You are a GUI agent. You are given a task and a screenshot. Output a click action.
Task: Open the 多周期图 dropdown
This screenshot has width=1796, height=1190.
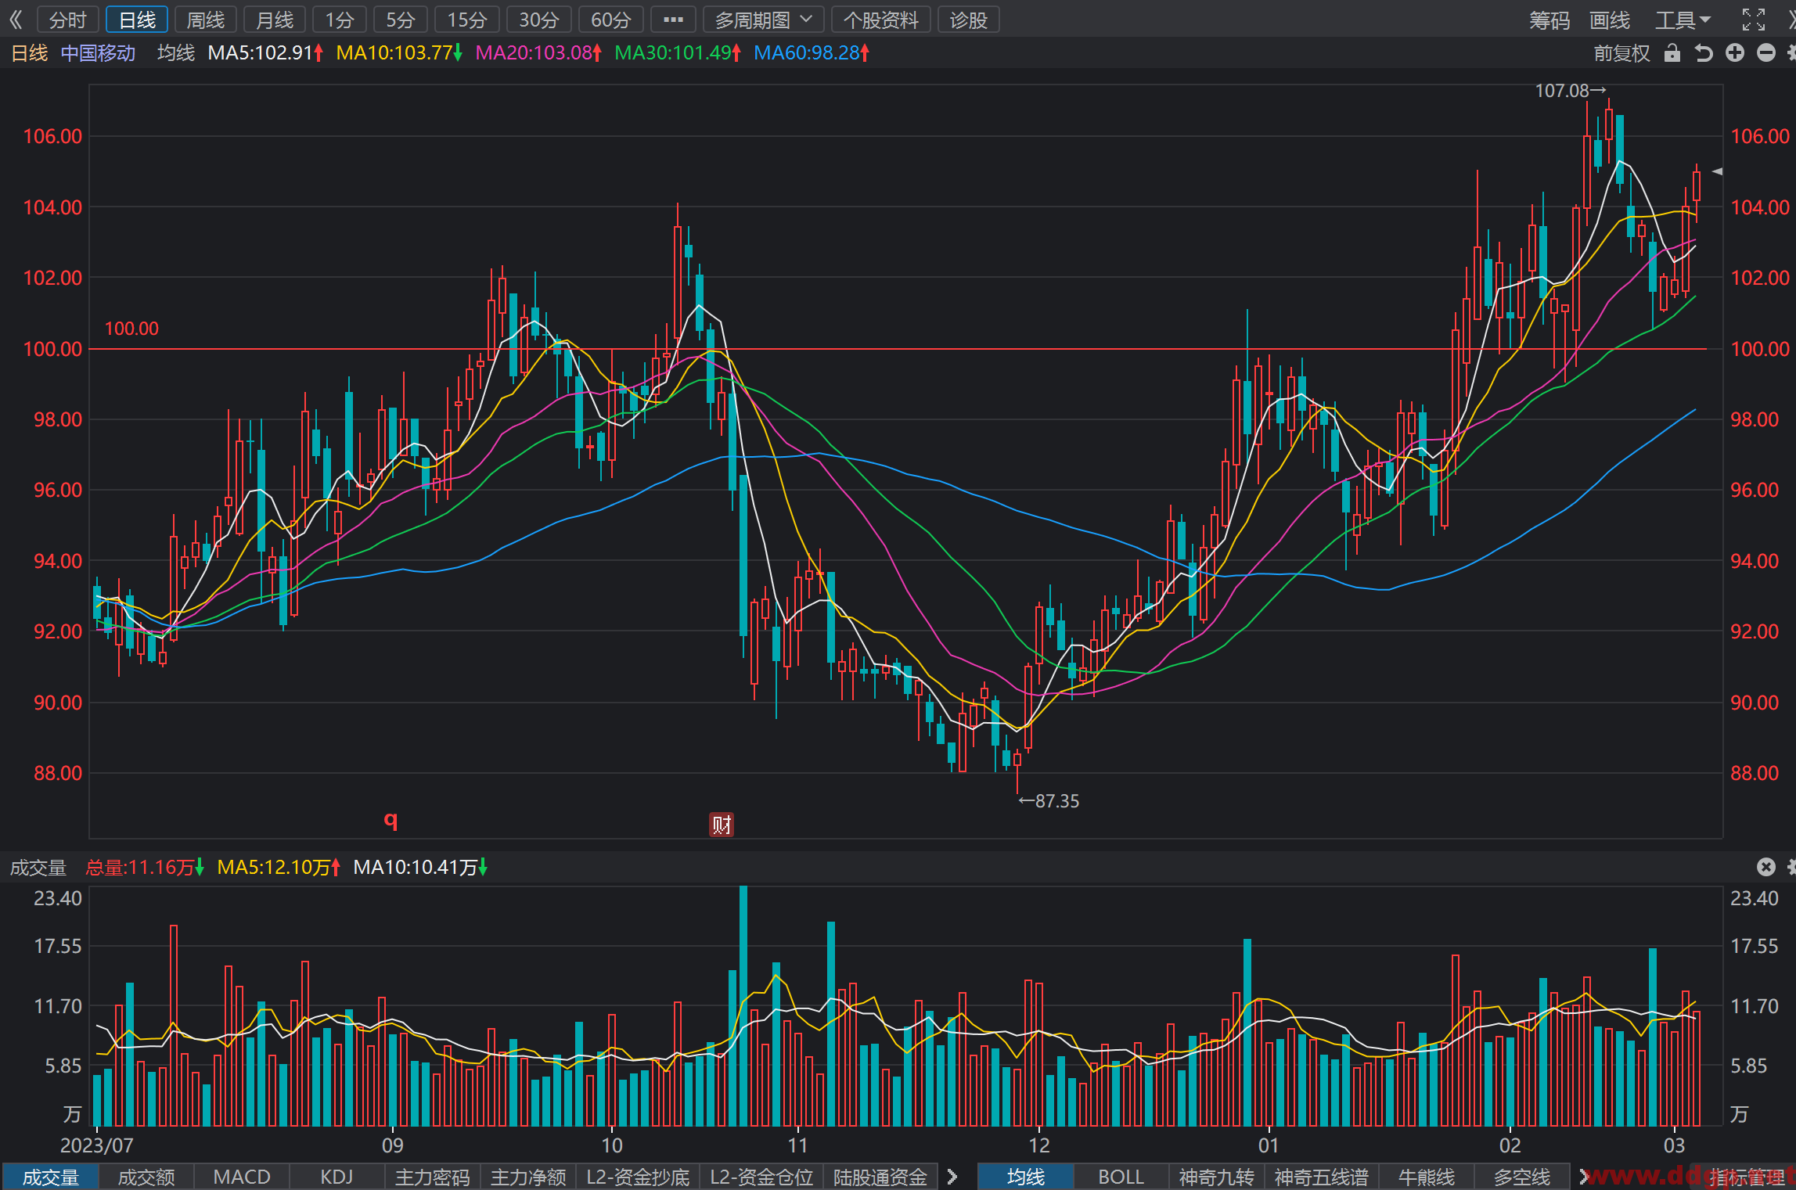[x=763, y=20]
